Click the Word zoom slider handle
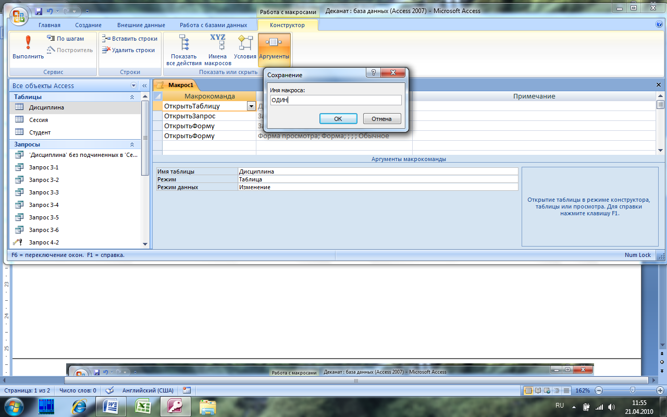 coord(633,390)
